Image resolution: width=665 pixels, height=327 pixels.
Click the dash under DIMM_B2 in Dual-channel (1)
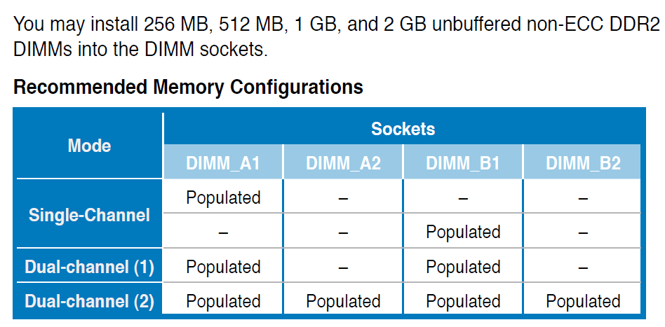[x=583, y=267]
